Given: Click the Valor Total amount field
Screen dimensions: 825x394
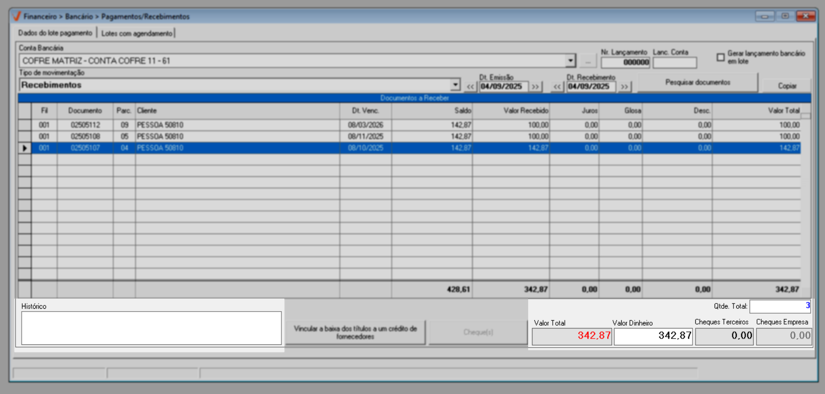Looking at the screenshot, I should [572, 336].
